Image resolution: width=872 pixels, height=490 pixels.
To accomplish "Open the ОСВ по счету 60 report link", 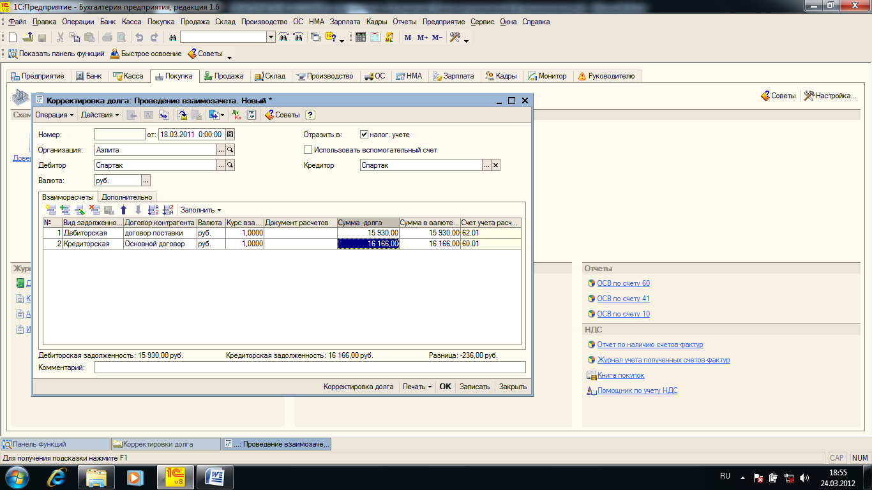I will [x=623, y=283].
